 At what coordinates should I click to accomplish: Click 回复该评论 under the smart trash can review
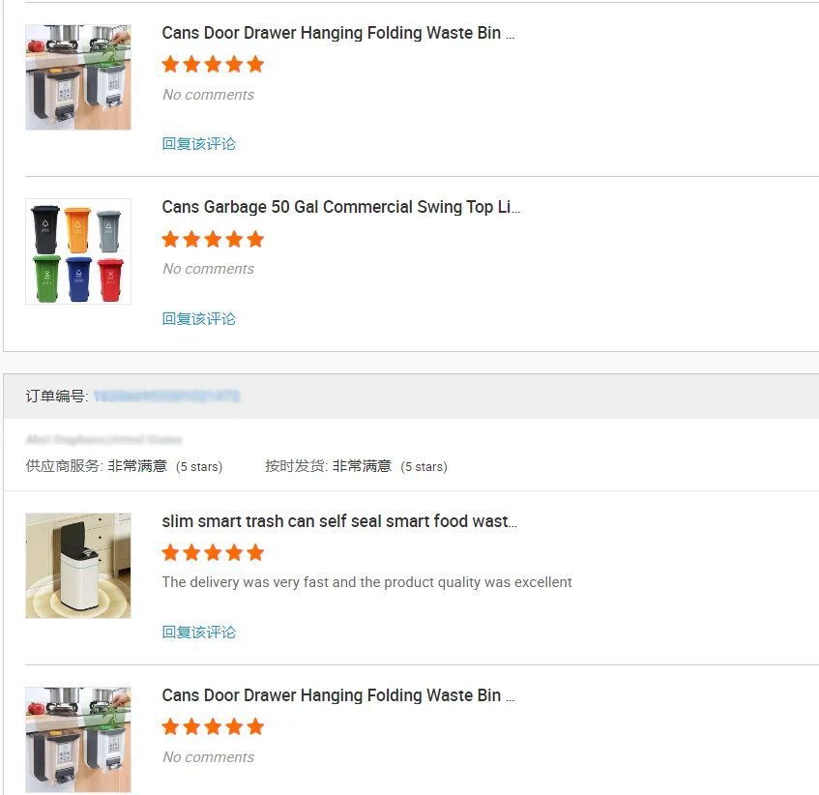pos(199,632)
